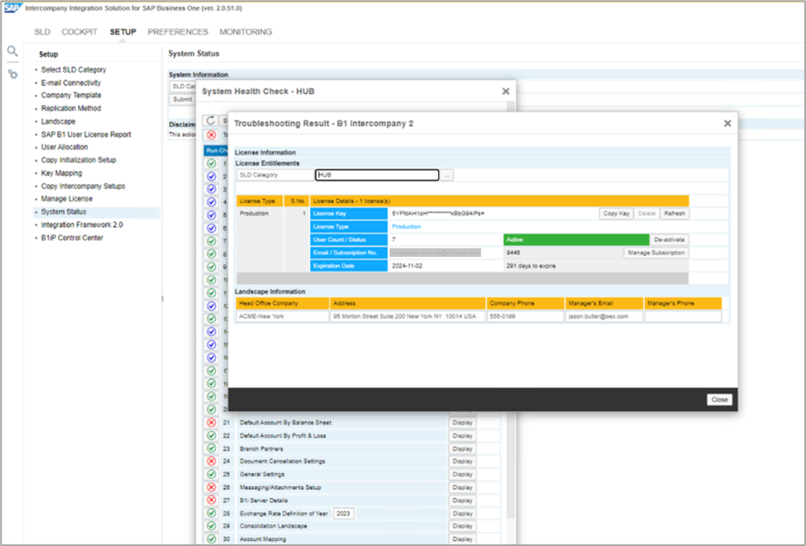Click the search magnifier icon in left rail
Screen dimensions: 806x546
(12, 51)
